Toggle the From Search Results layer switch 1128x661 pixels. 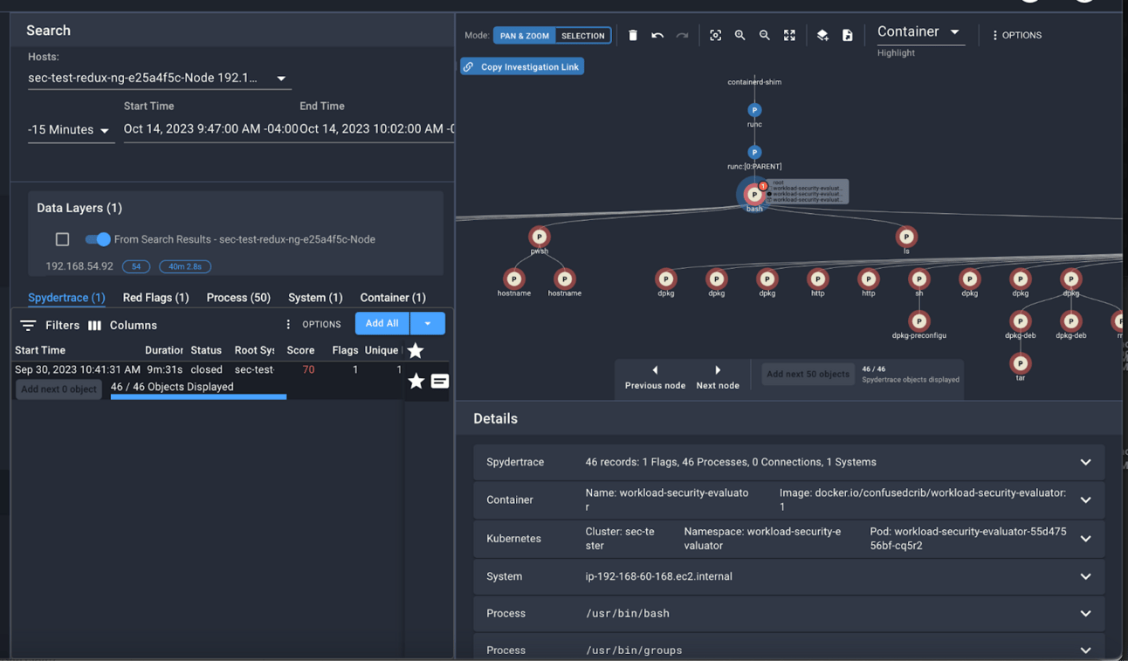pyautogui.click(x=98, y=239)
